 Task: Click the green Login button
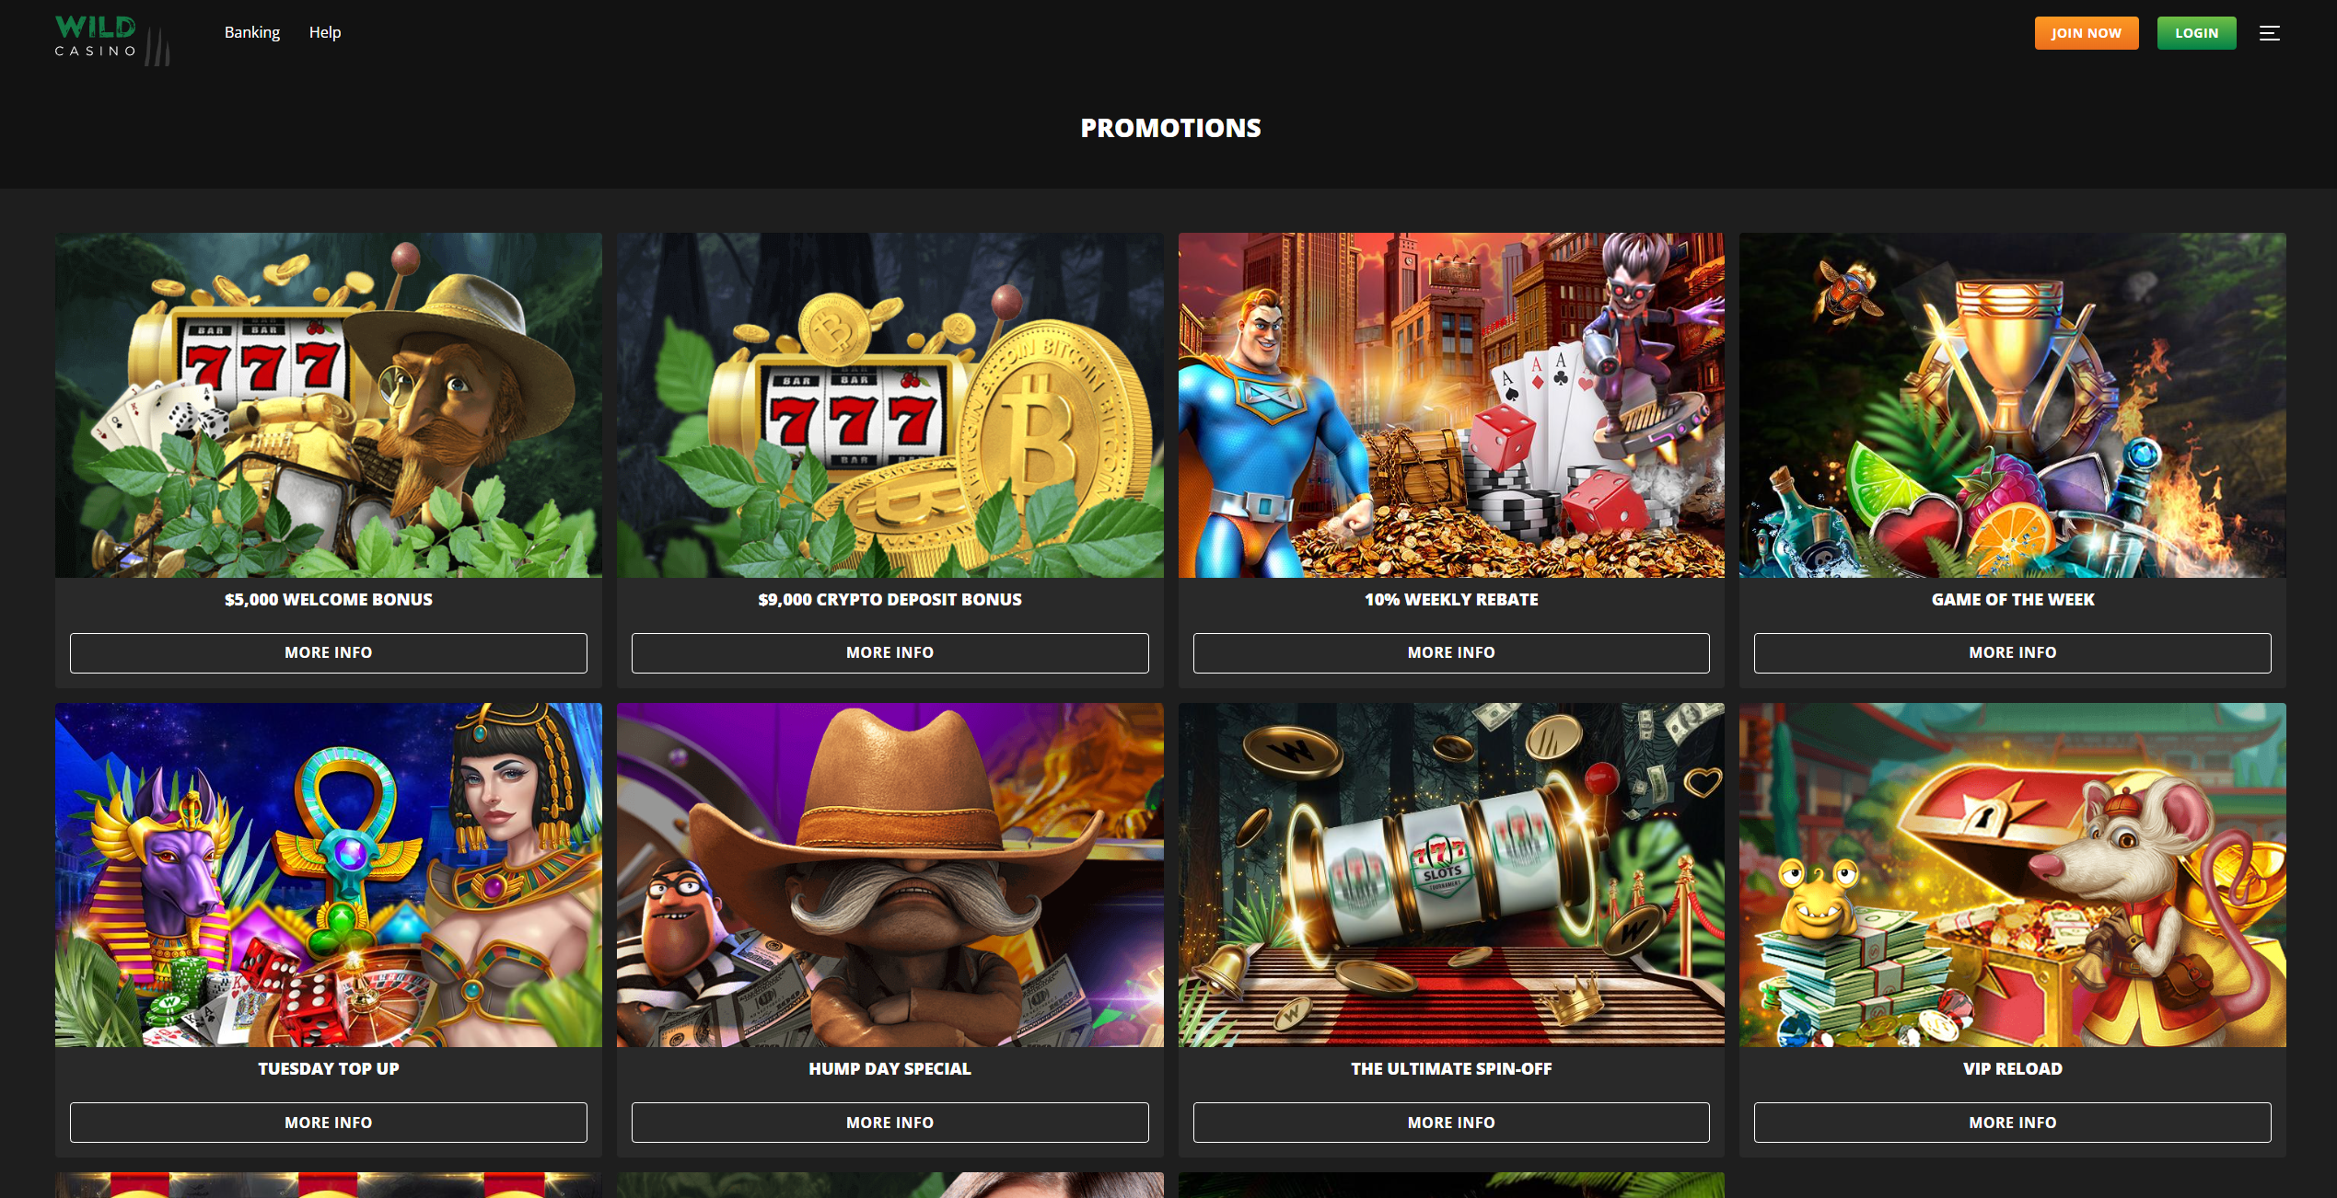[x=2196, y=33]
